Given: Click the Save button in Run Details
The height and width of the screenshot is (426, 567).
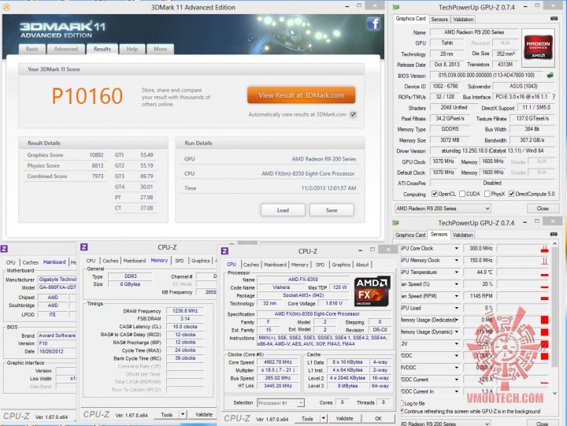Looking at the screenshot, I should point(332,210).
